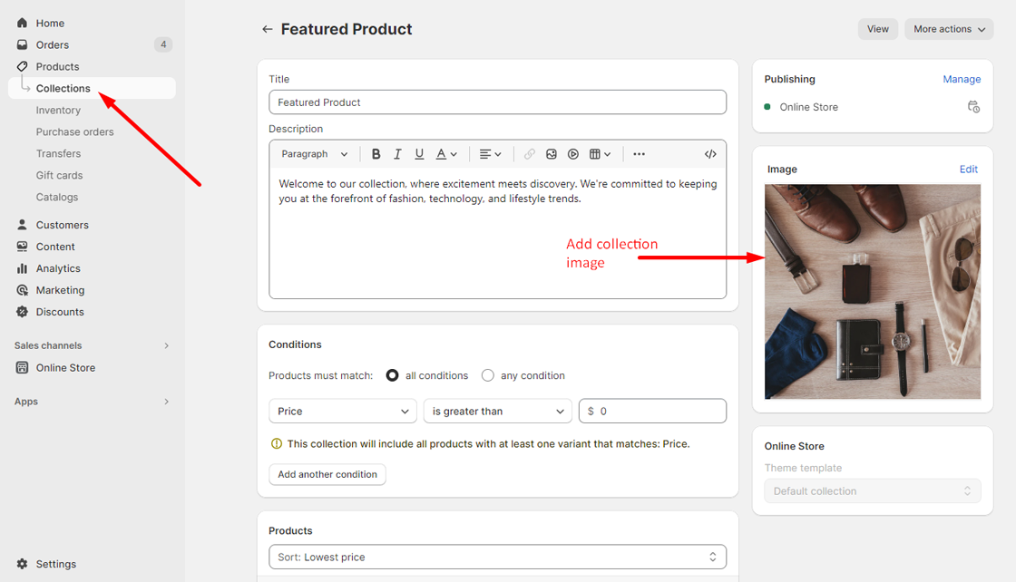Open the Sort: Lowest price dropdown
This screenshot has width=1016, height=582.
[x=497, y=557]
